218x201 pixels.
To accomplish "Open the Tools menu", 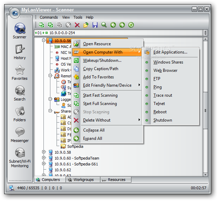I will click(78, 17).
